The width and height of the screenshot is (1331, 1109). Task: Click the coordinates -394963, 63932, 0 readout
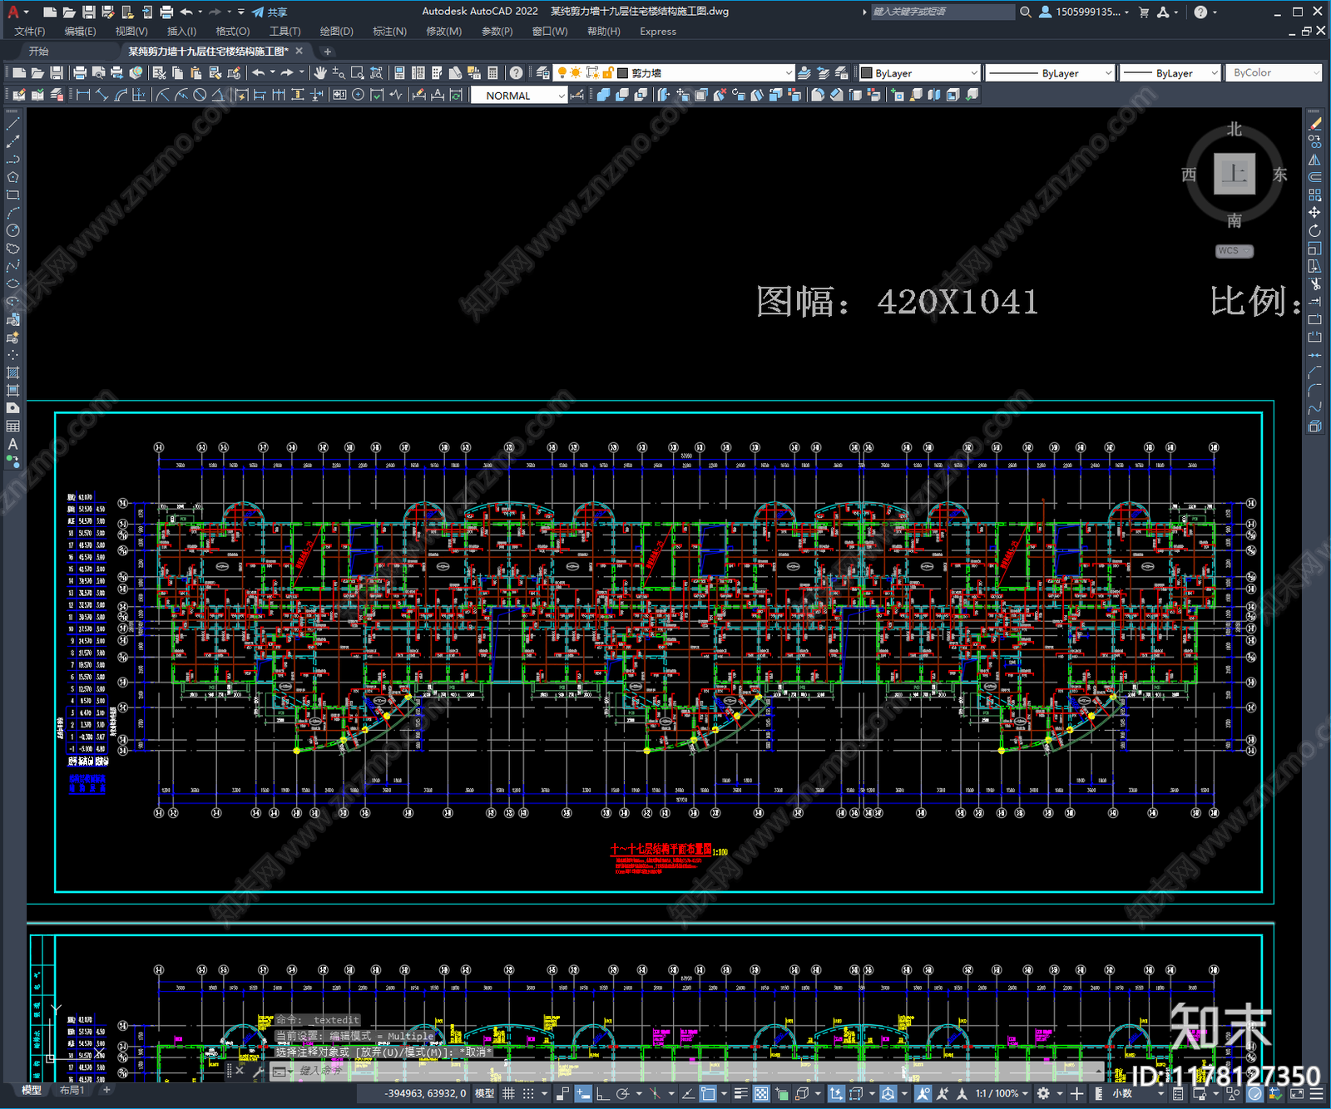(425, 1093)
